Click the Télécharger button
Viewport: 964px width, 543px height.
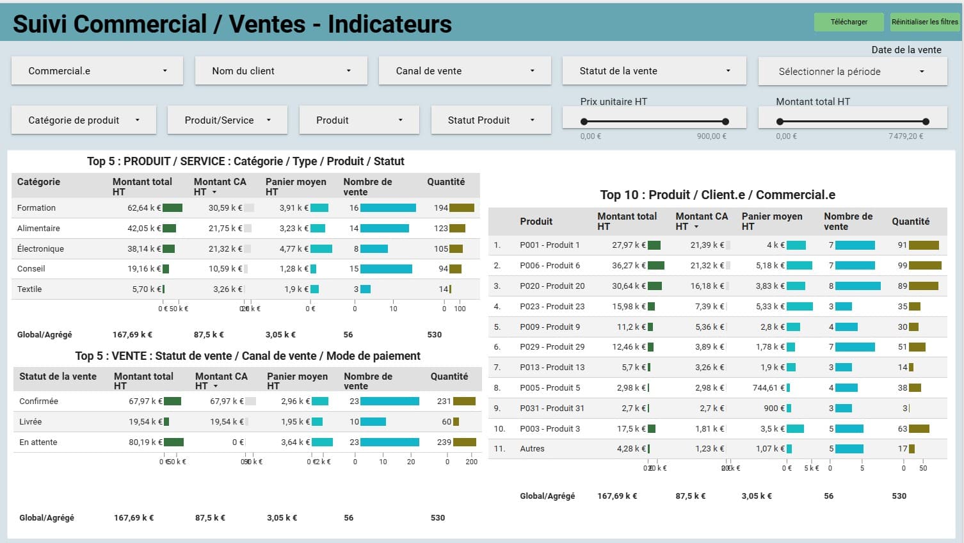[849, 22]
